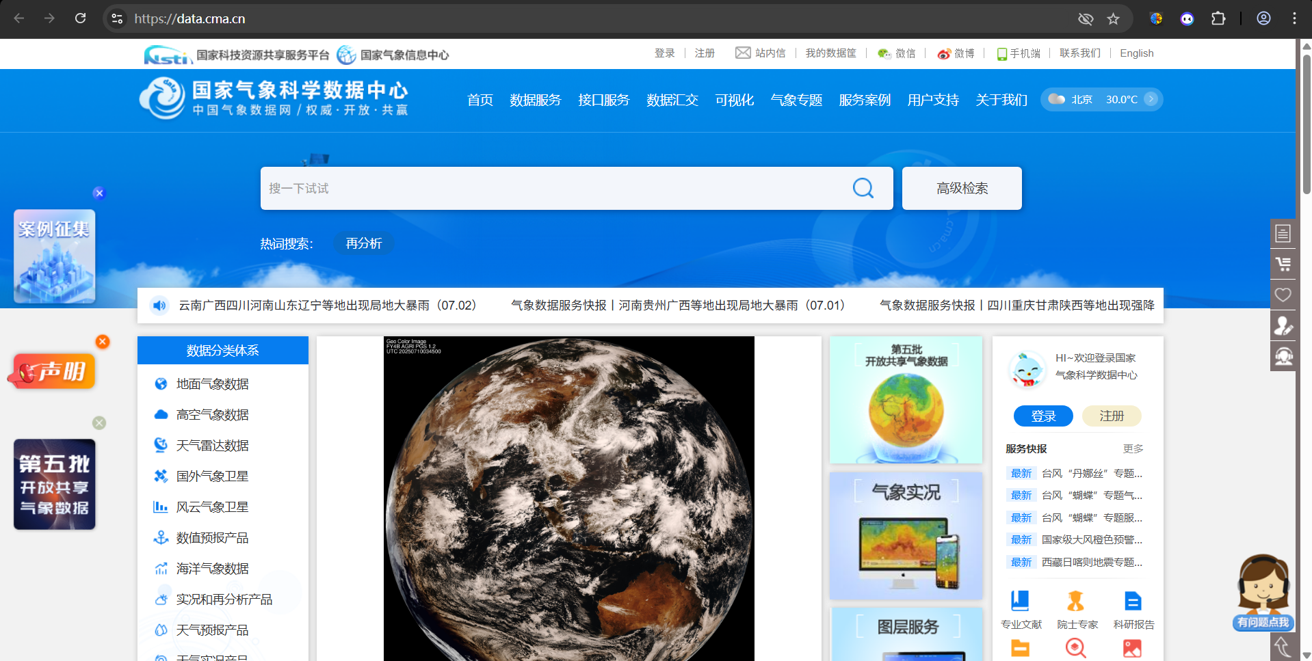Image resolution: width=1312 pixels, height=661 pixels.
Task: Select 海洋气象数据 category
Action: 212,569
